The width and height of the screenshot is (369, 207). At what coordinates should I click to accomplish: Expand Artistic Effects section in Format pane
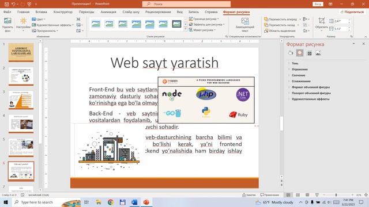click(310, 99)
